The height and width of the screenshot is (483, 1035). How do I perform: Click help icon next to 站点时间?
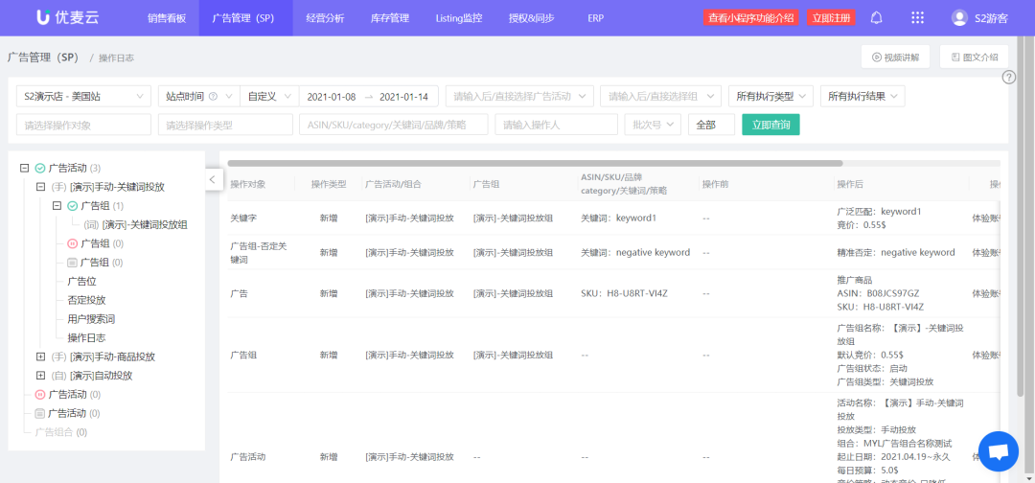coord(213,96)
